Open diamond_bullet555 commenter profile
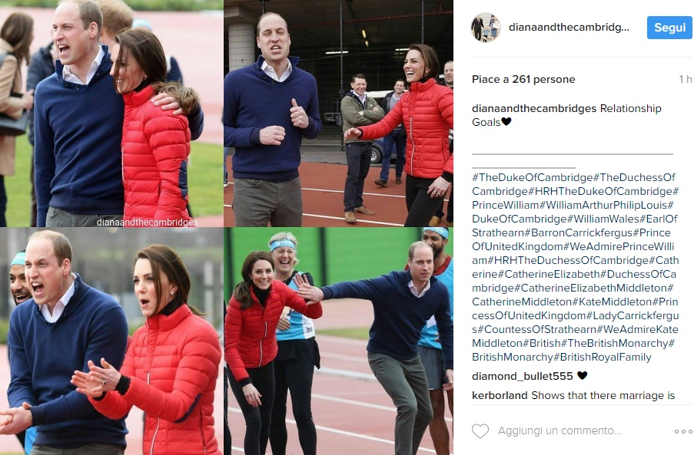 pyautogui.click(x=523, y=377)
